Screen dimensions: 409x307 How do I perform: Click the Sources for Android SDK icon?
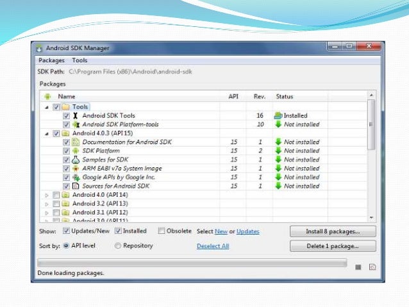point(76,187)
